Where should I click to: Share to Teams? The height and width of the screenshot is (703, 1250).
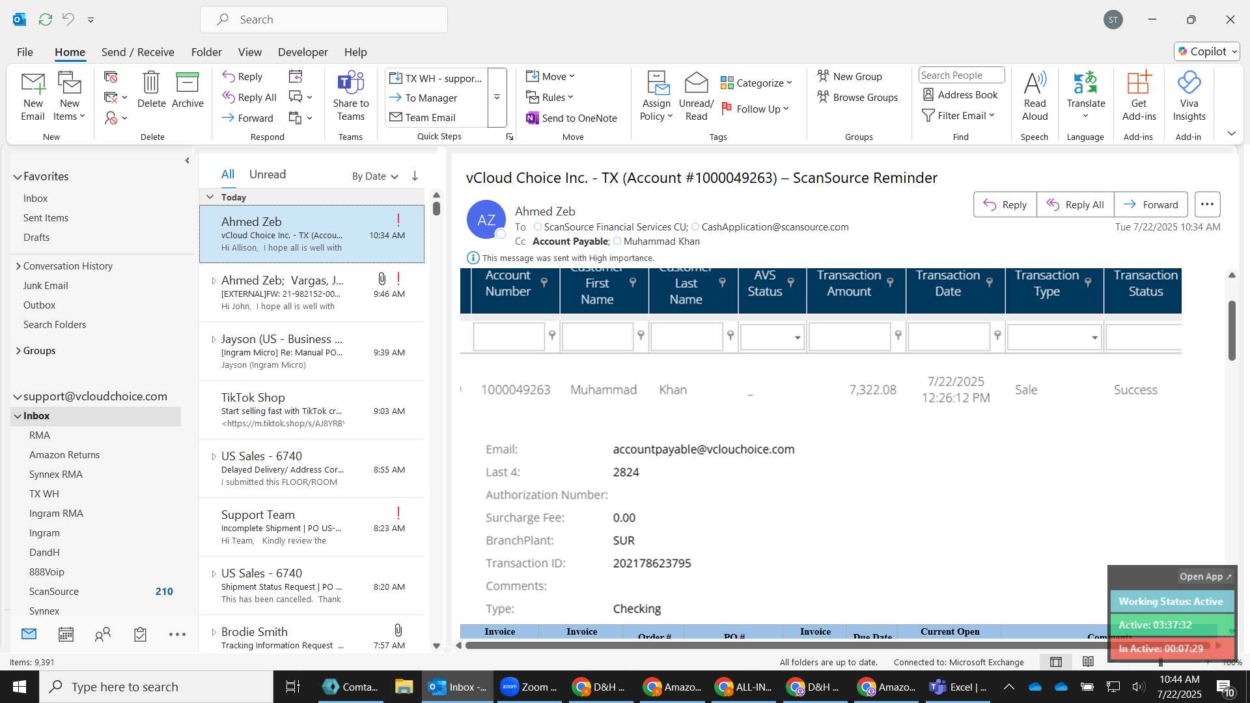pyautogui.click(x=351, y=96)
